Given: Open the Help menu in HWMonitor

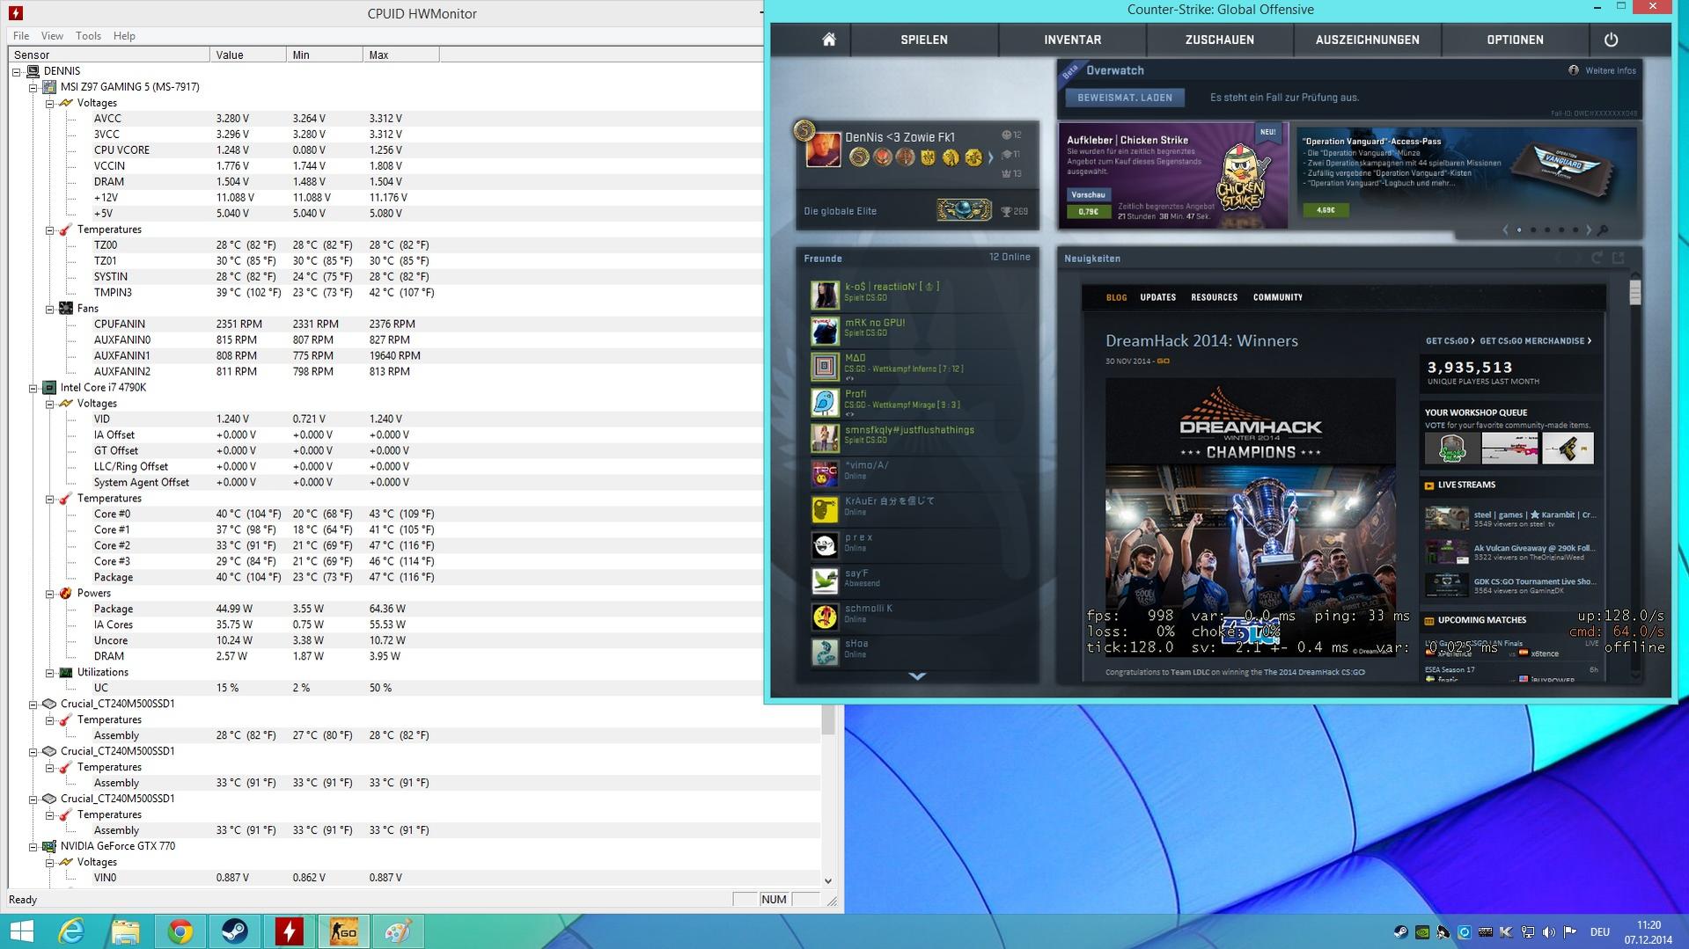Looking at the screenshot, I should click(x=124, y=36).
